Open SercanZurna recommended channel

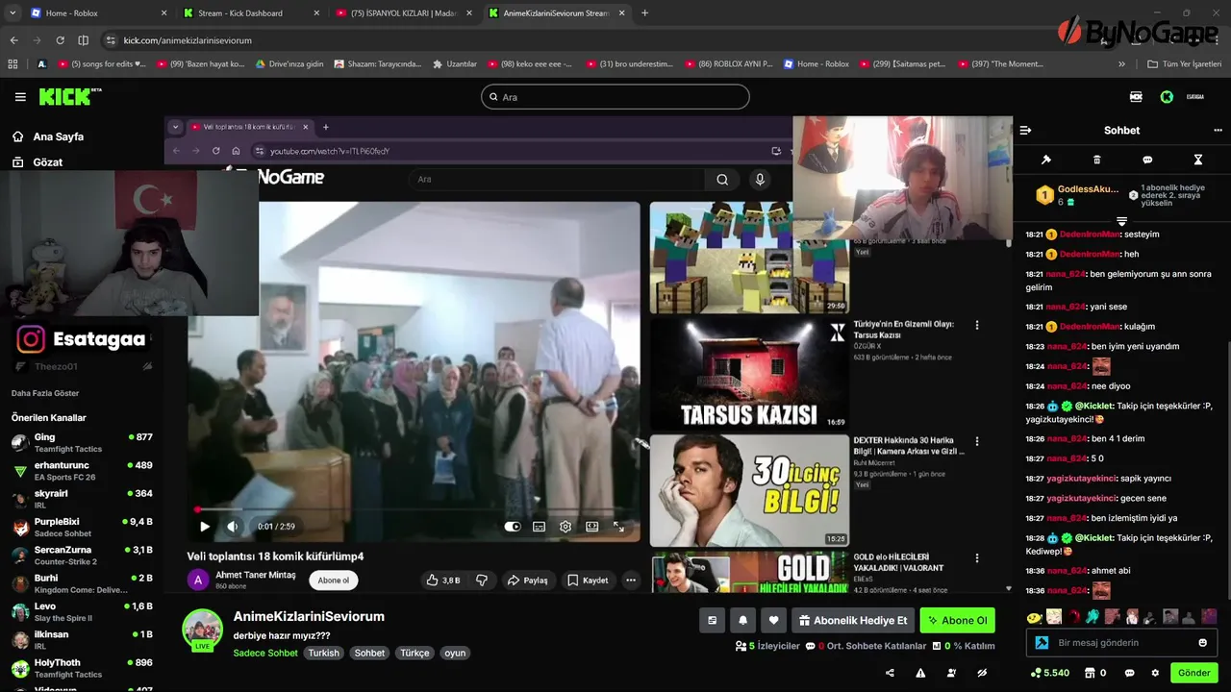[82, 556]
